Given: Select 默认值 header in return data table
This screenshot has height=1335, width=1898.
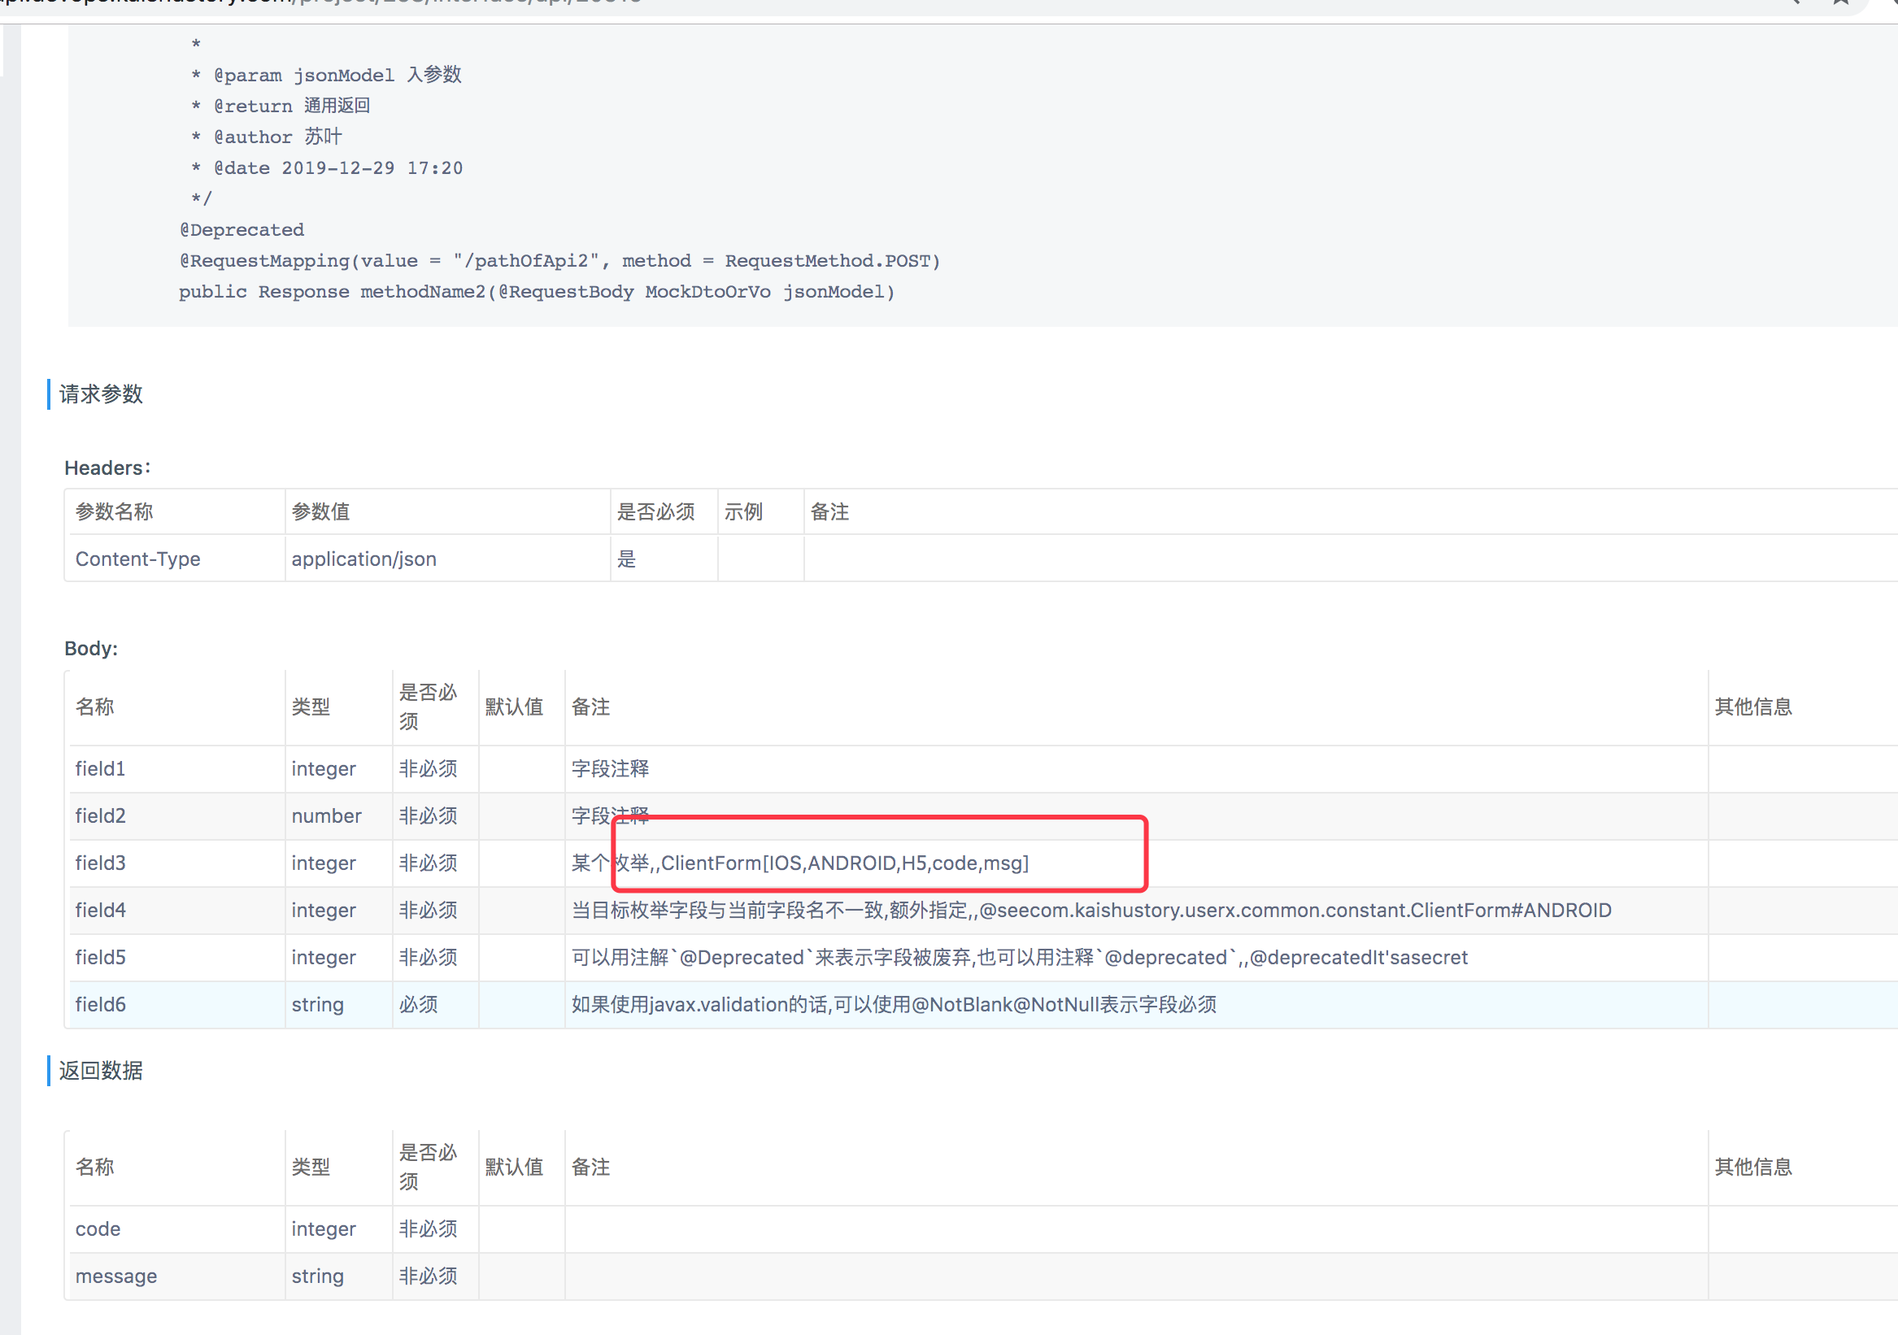Looking at the screenshot, I should point(514,1168).
